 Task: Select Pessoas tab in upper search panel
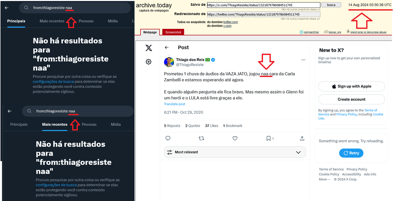86,21
